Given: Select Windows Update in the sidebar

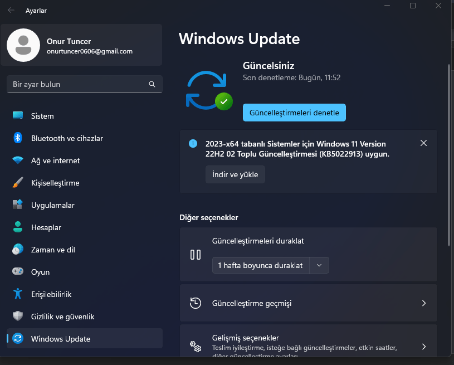Looking at the screenshot, I should 84,338.
